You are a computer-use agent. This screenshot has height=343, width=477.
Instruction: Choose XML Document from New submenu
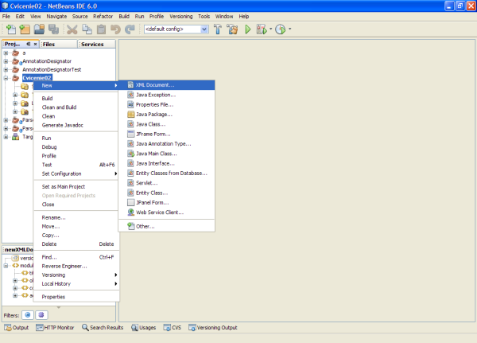click(166, 85)
